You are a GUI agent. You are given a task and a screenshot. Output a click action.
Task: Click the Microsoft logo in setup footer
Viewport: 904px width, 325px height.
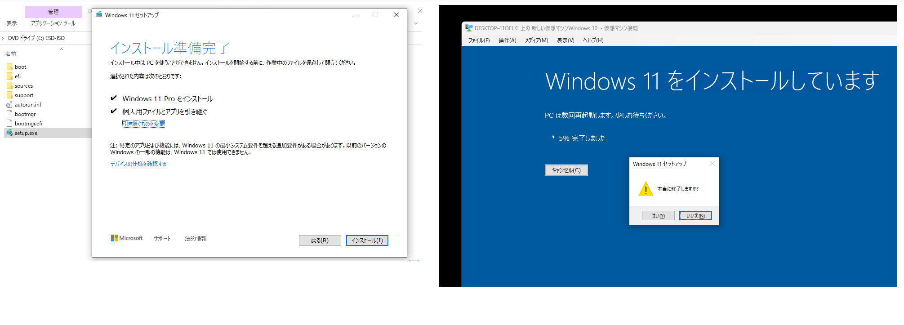[x=127, y=238]
